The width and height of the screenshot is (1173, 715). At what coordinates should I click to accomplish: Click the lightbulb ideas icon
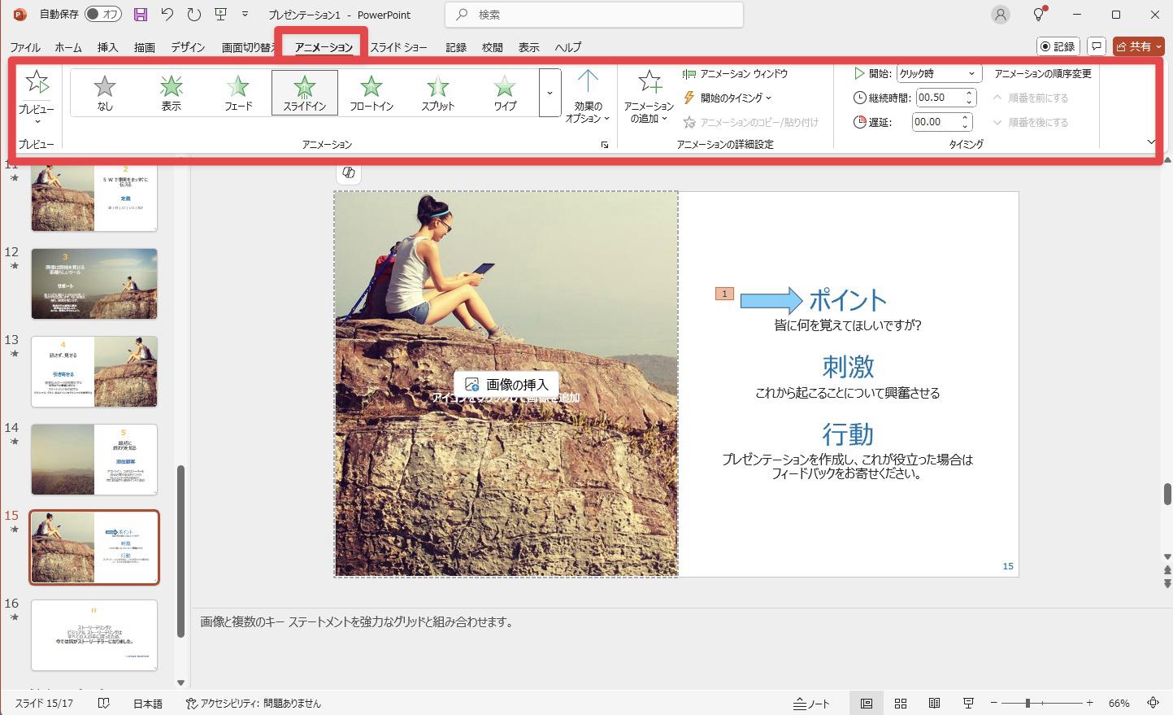point(1038,15)
